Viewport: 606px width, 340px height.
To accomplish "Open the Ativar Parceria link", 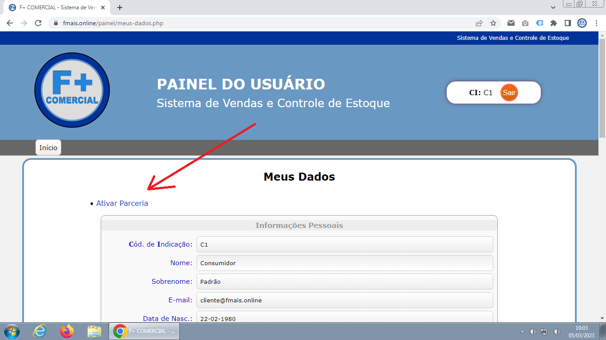I will (122, 203).
